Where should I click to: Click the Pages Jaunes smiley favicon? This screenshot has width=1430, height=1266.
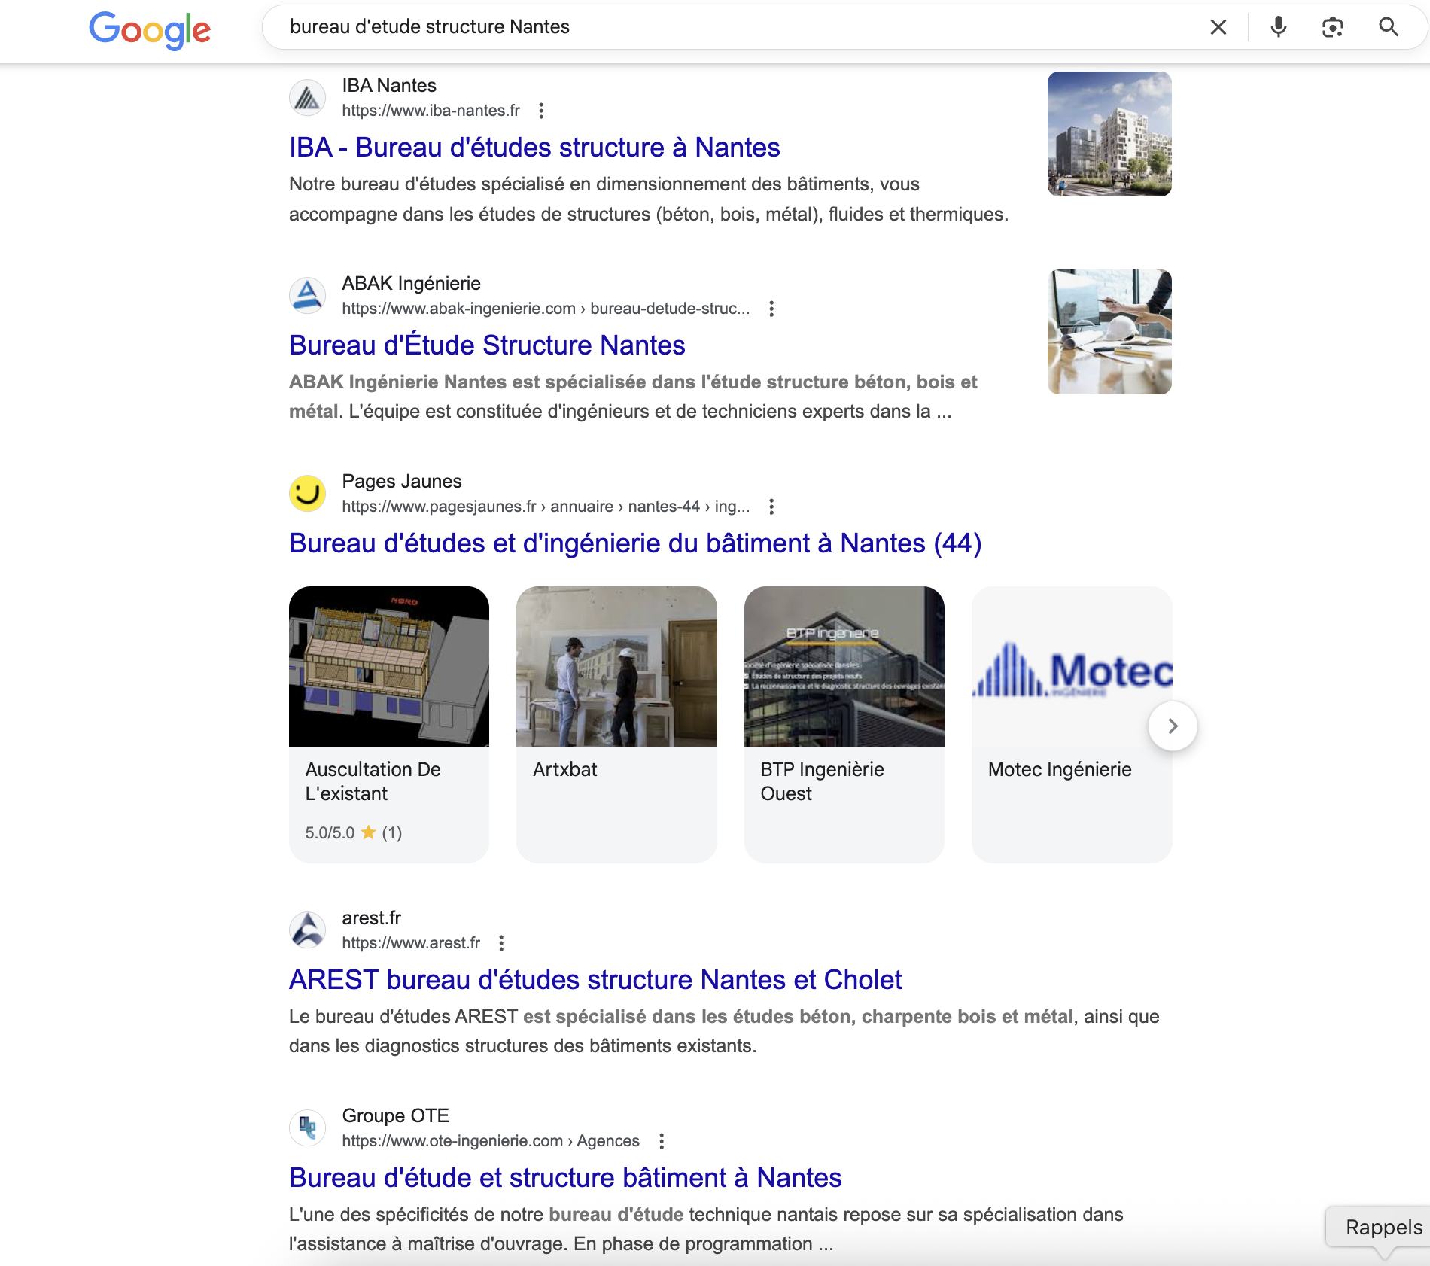click(307, 494)
